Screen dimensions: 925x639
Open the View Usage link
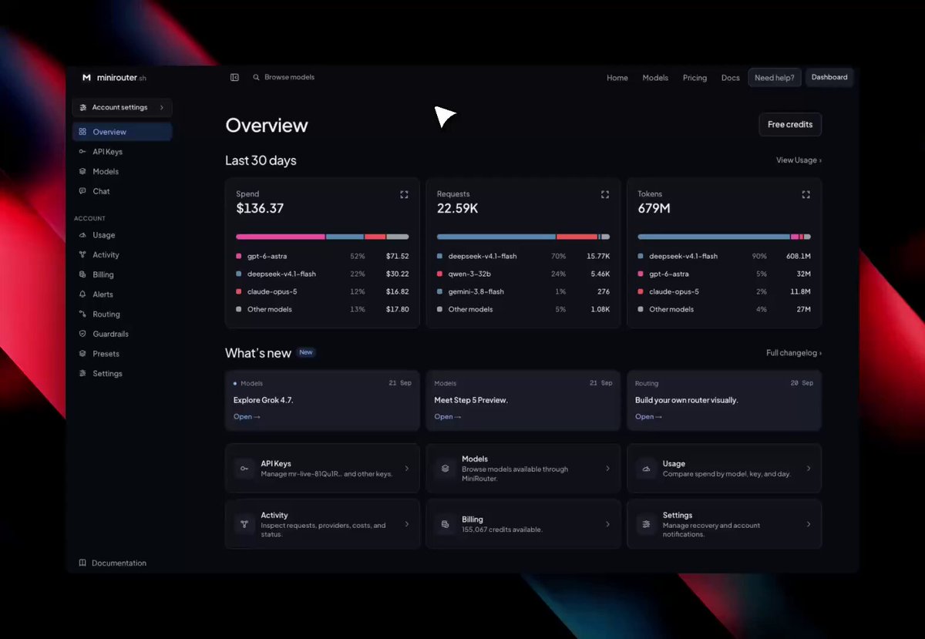799,160
